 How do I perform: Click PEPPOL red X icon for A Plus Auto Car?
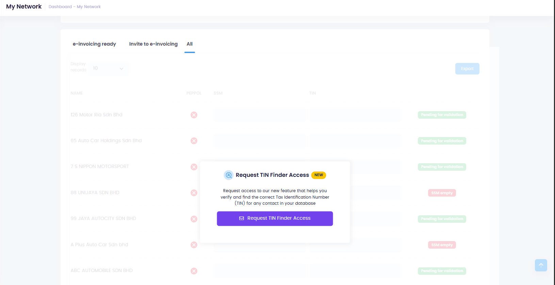tap(194, 245)
